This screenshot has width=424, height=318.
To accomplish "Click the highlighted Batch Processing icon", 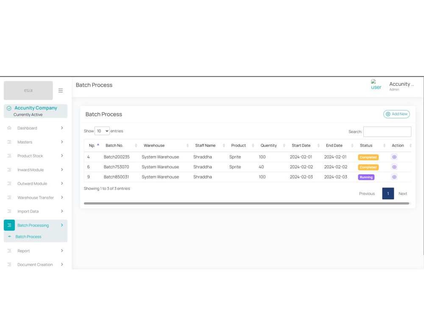I will [9, 225].
